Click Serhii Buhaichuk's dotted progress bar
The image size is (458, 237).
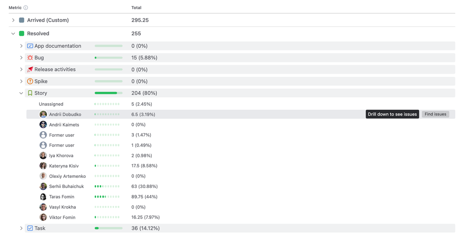(107, 186)
